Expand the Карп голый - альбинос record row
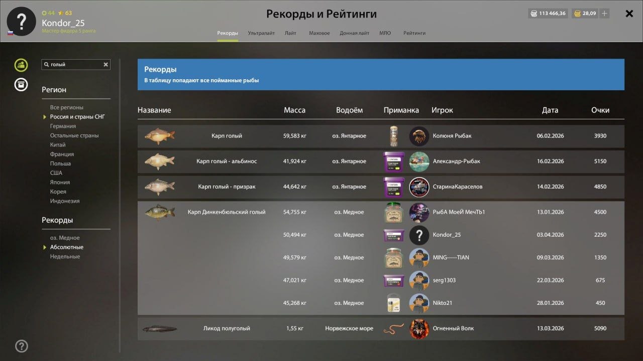The height and width of the screenshot is (361, 643). [381, 161]
